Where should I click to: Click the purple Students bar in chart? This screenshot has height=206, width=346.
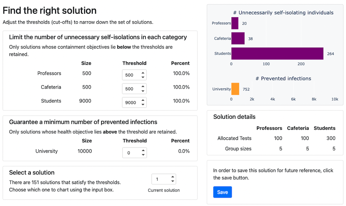277,54
